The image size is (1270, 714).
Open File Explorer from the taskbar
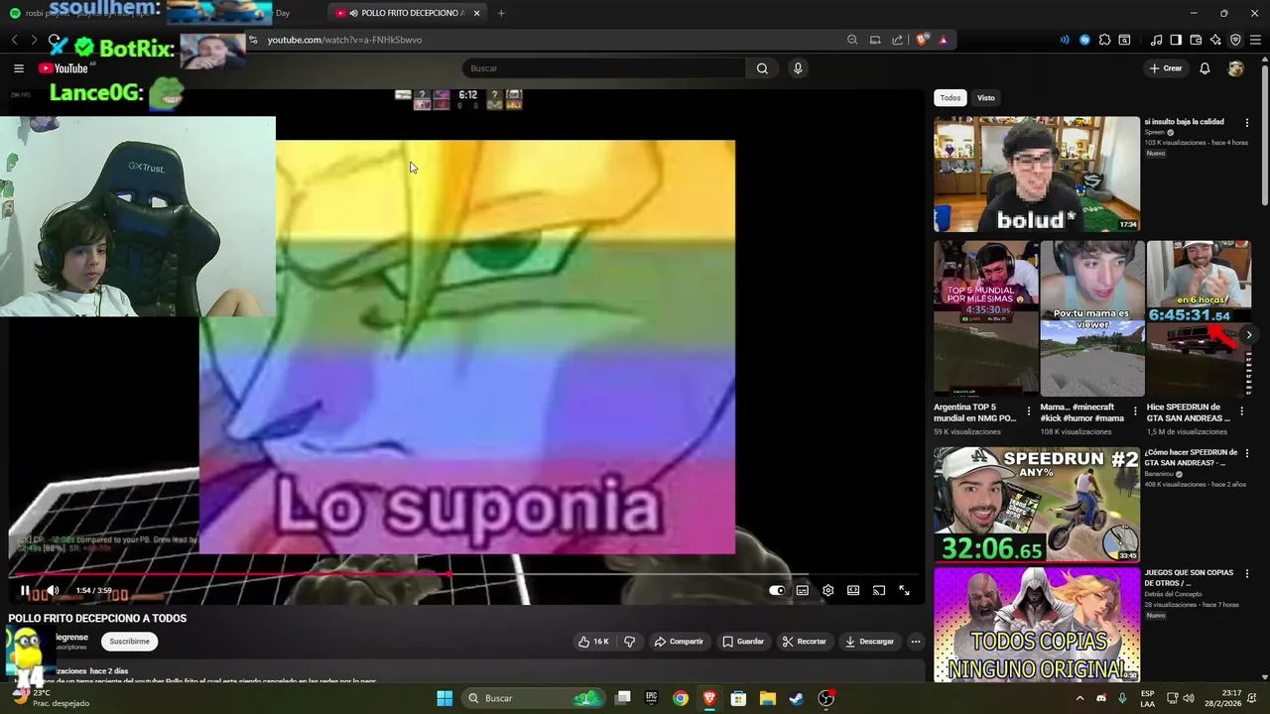[x=767, y=698]
